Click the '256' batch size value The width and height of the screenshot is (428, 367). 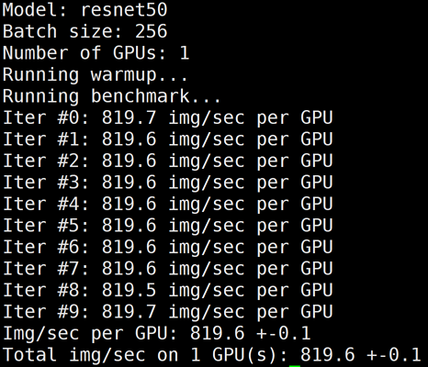[152, 31]
